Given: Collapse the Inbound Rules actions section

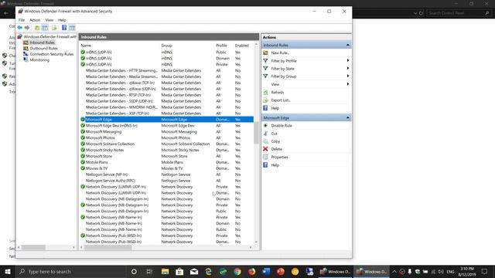Looking at the screenshot, I should (x=348, y=45).
